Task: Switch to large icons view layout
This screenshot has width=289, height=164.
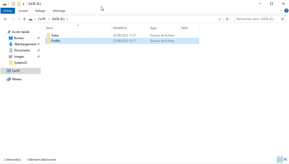Action: click(x=285, y=160)
